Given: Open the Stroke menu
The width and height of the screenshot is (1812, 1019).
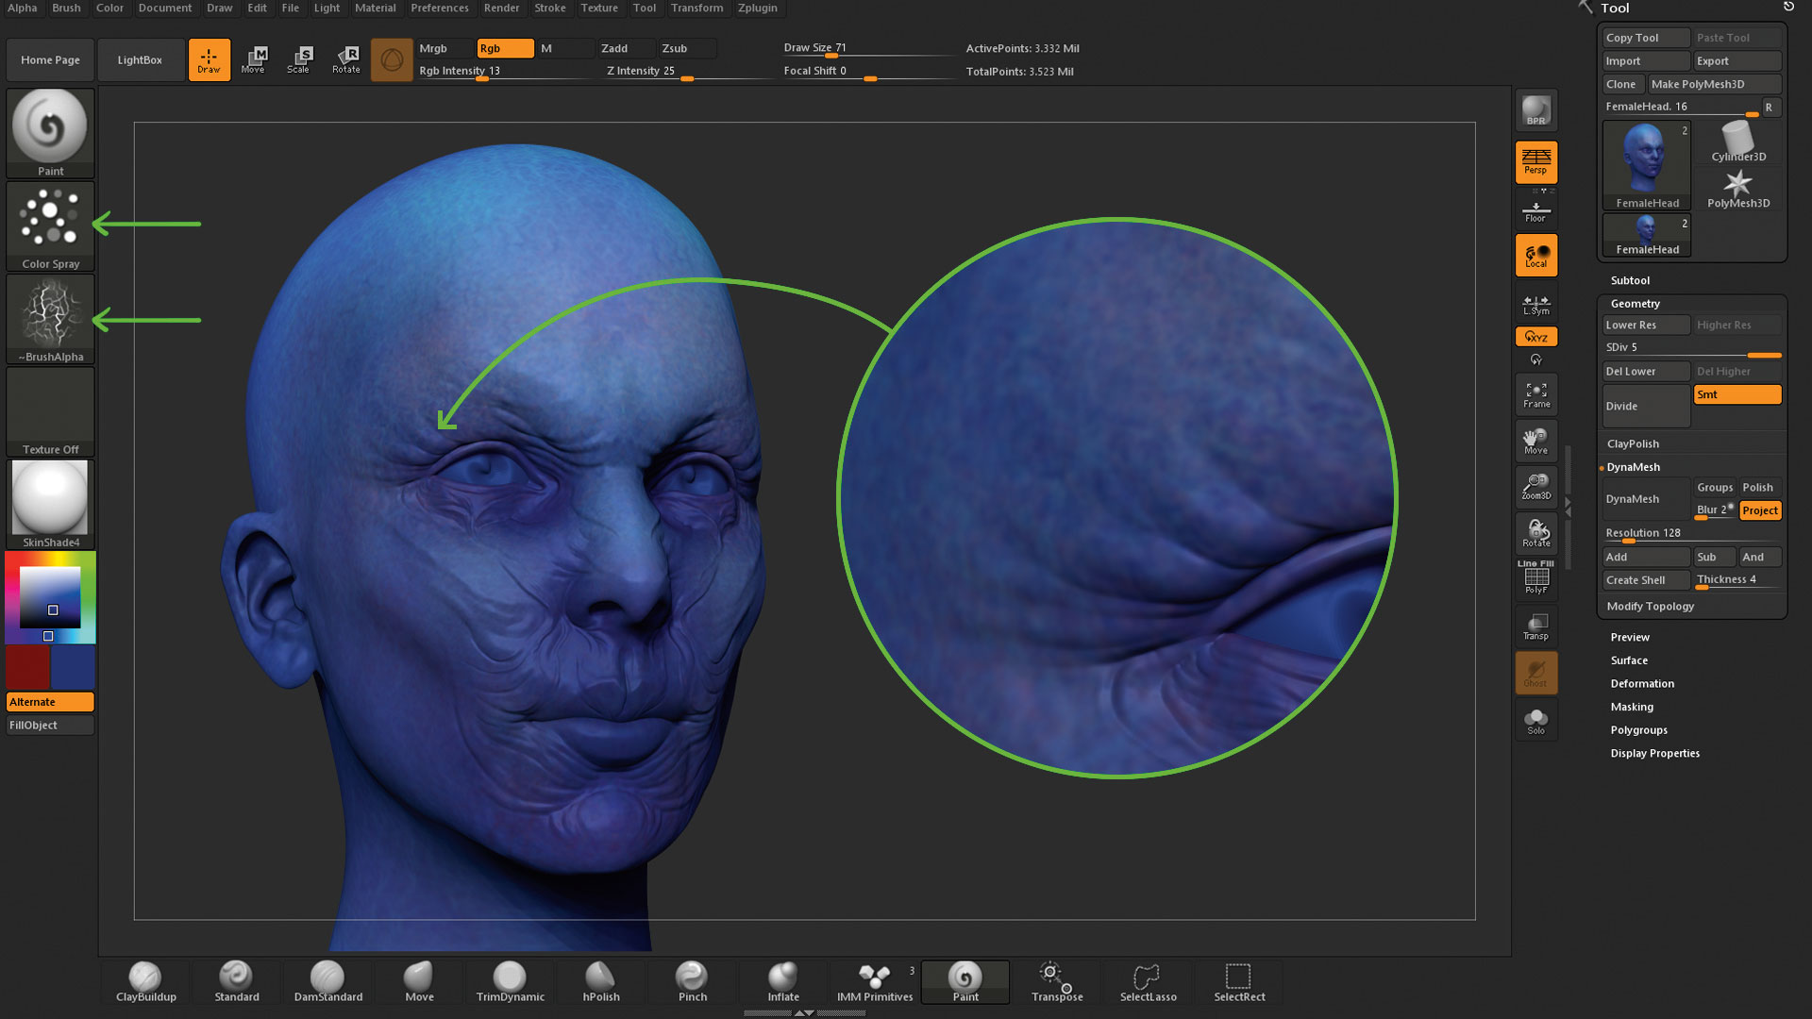Looking at the screenshot, I should tap(549, 8).
